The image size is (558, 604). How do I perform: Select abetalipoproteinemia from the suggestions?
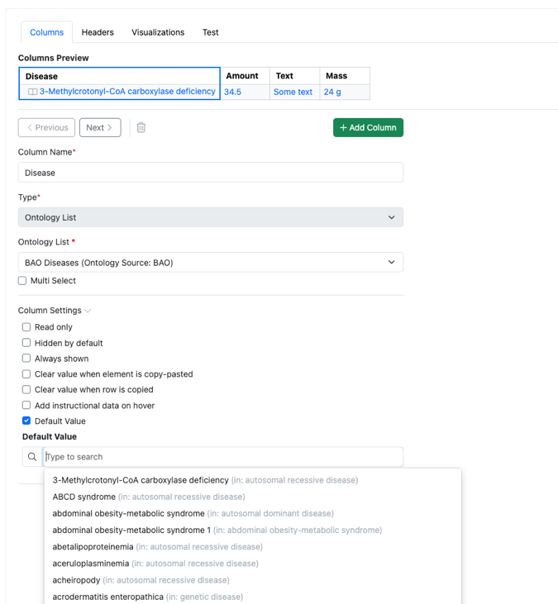click(x=252, y=547)
